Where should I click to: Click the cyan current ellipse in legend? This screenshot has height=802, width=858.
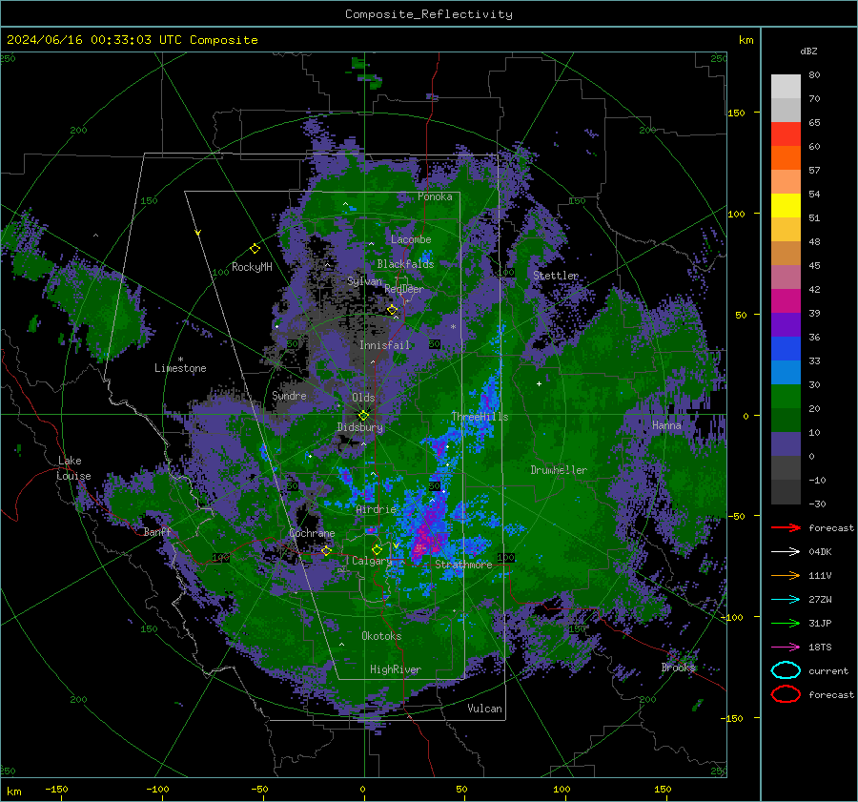786,670
